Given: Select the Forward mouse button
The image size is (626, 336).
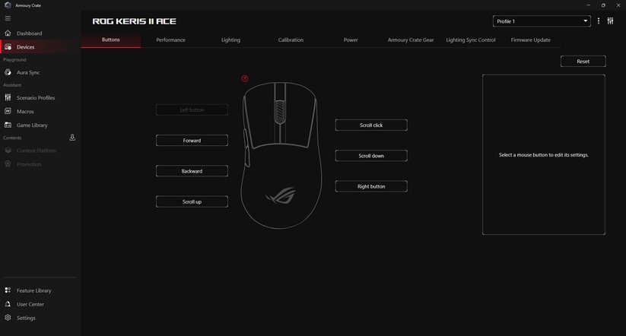Looking at the screenshot, I should 192,141.
